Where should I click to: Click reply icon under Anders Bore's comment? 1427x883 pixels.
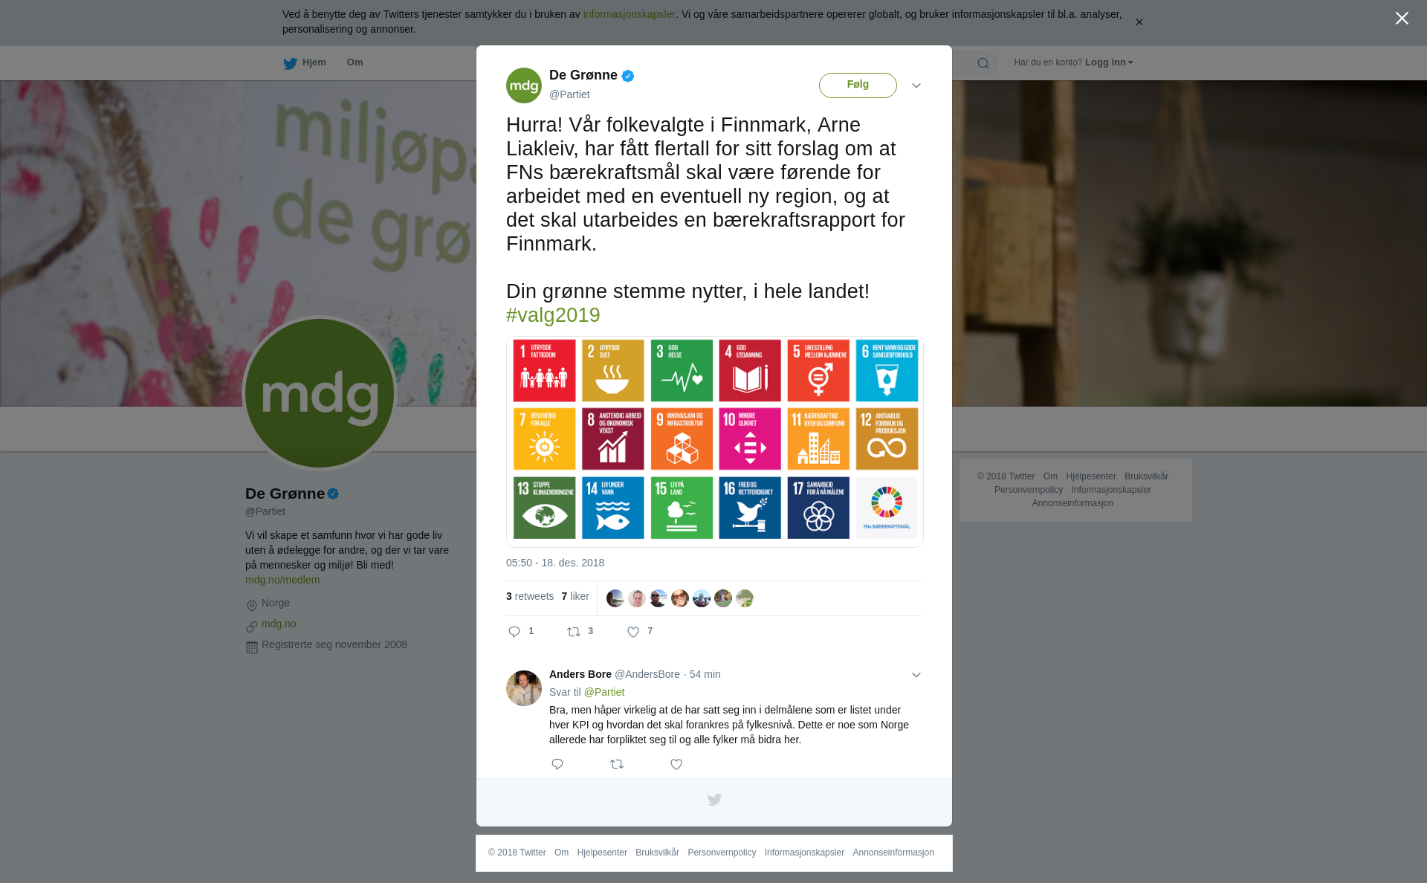[557, 764]
